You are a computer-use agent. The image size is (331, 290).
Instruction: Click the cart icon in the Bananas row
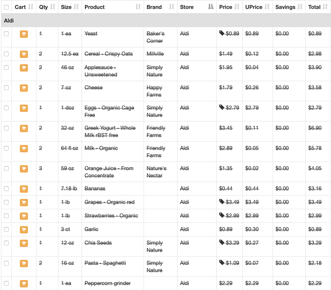click(24, 189)
